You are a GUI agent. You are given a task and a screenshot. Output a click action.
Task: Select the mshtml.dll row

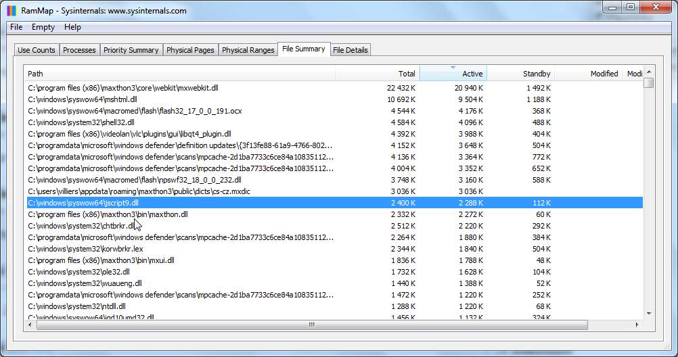pos(335,99)
